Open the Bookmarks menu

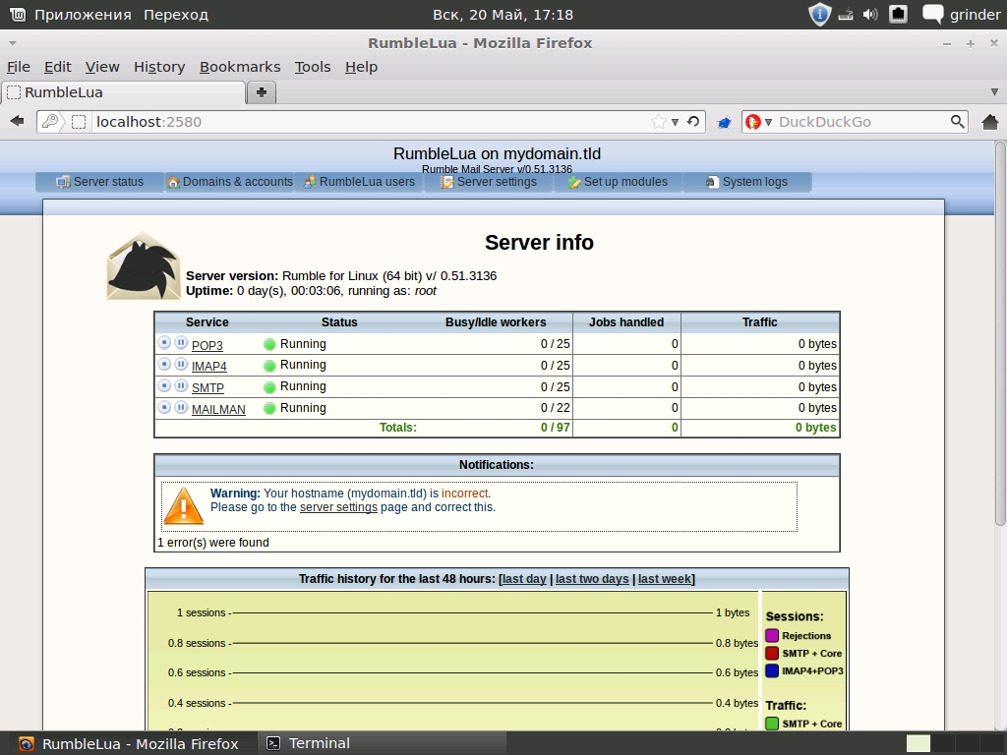[240, 67]
